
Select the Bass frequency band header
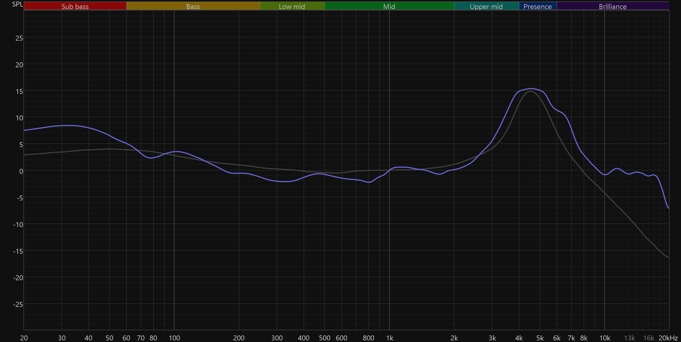(x=193, y=6)
